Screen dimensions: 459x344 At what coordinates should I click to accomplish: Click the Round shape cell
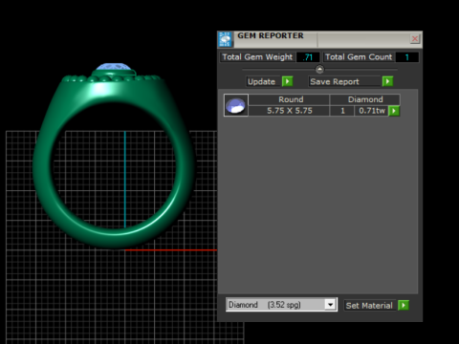289,99
